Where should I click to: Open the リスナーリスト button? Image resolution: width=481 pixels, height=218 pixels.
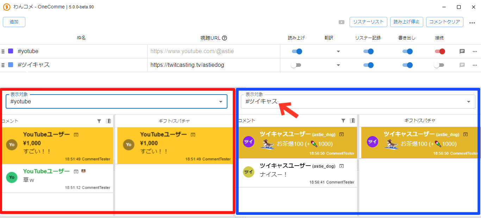coord(368,22)
